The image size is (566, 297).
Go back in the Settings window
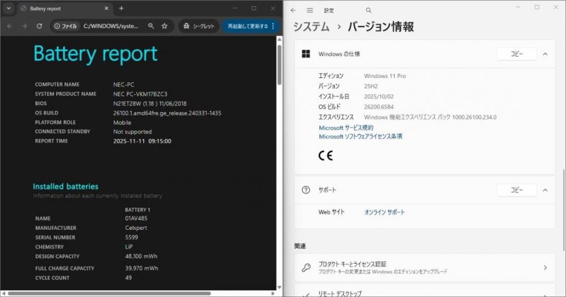click(293, 10)
